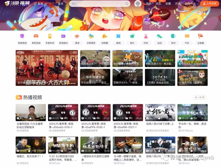Open the user avatar profile
221x167 pixels.
pos(138,4)
